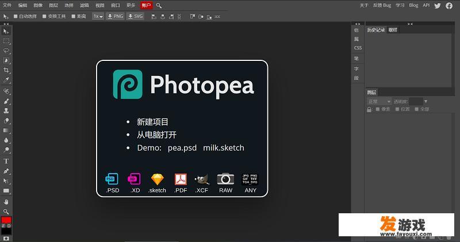The image size is (460, 242).
Task: Click align right edges icon
Action: tap(171, 17)
